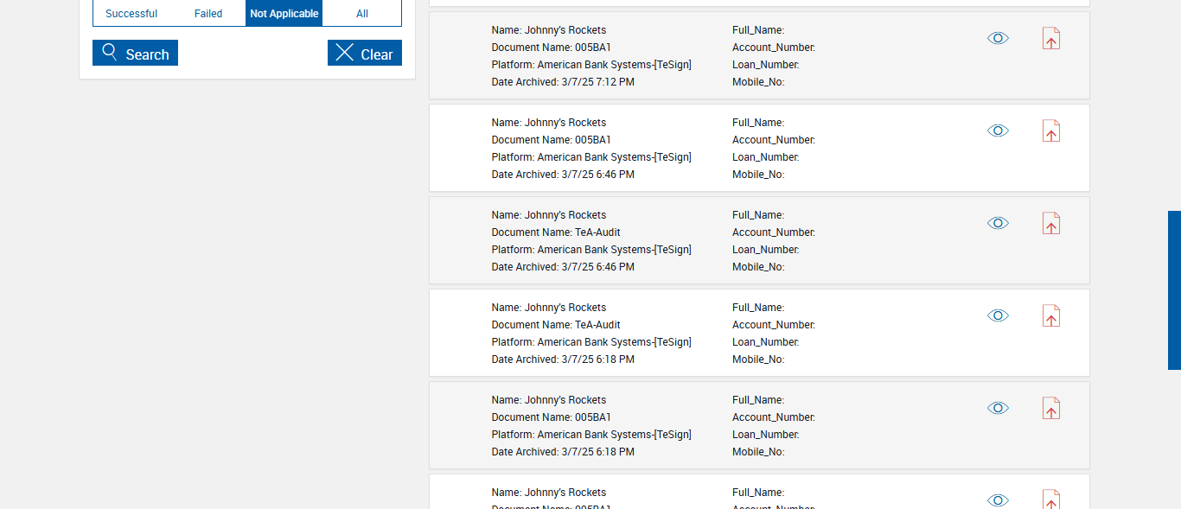Click 'Account_Number:' in the 005BA1 6:46 PM row
The width and height of the screenshot is (1181, 509).
[x=774, y=140]
